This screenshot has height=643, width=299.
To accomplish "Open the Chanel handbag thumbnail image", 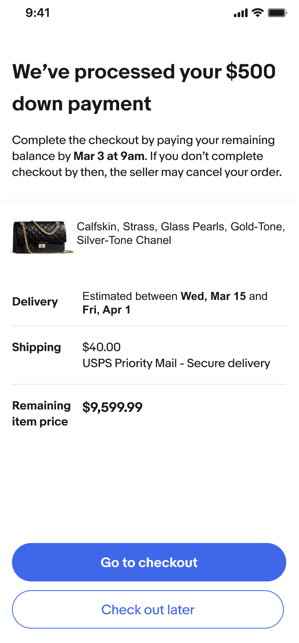I will (x=42, y=237).
